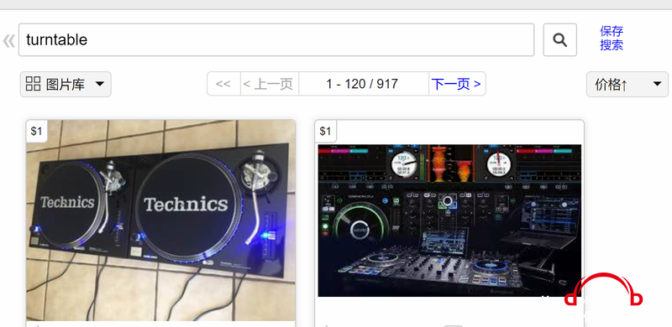This screenshot has width=672, height=327.
Task: Click the red headphones logo
Action: [x=603, y=290]
